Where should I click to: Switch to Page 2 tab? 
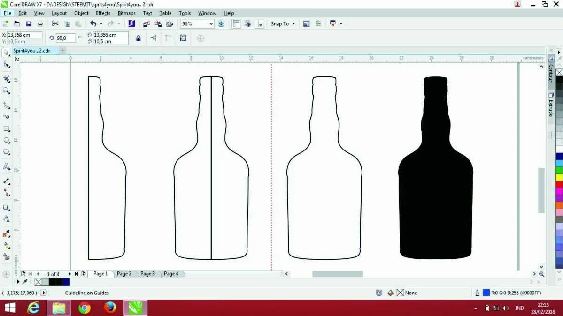pos(124,274)
